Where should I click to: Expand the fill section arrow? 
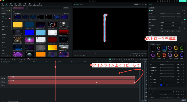point(157,35)
